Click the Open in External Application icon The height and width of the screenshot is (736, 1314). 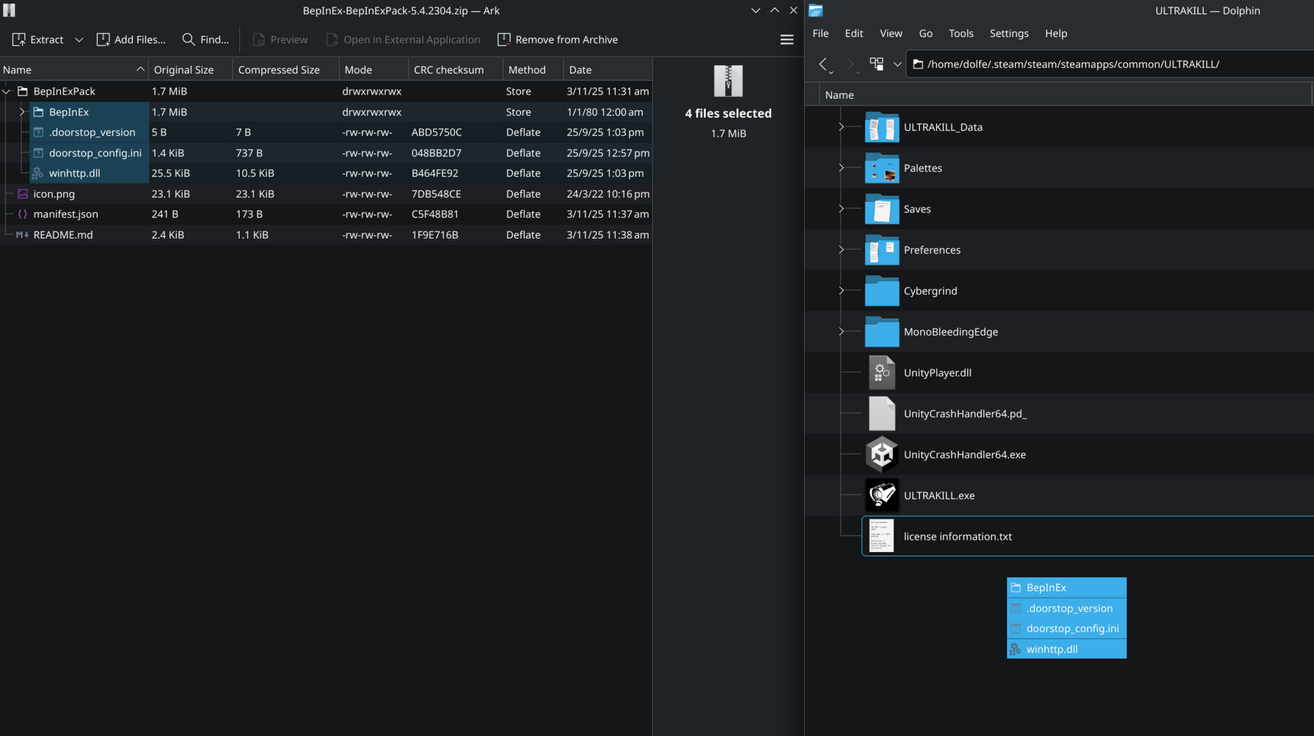(331, 39)
